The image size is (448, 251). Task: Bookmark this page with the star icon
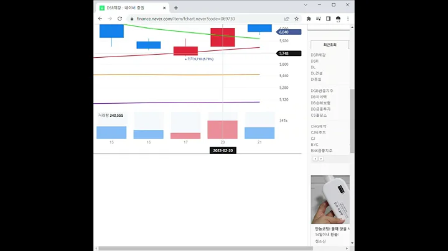[x=297, y=19]
